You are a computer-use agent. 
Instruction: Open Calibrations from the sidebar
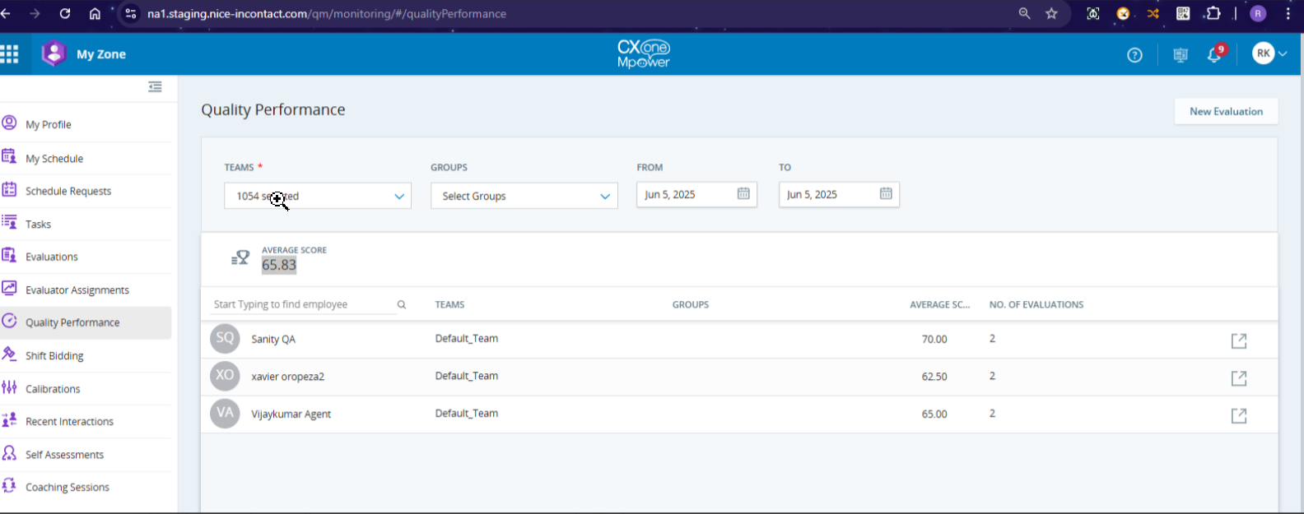[x=53, y=389]
